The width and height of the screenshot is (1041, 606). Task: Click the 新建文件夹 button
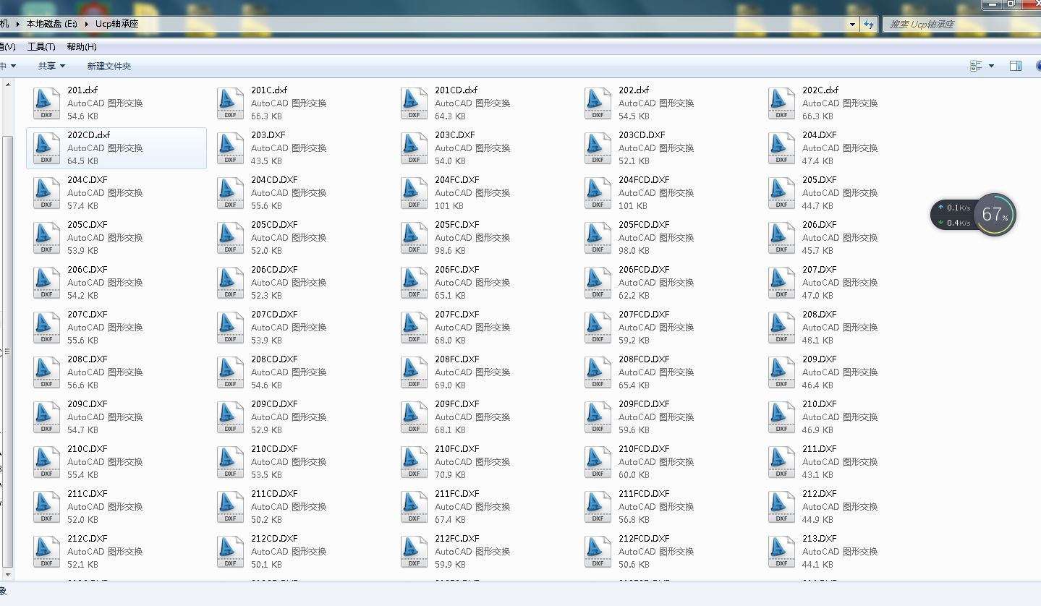(x=109, y=66)
